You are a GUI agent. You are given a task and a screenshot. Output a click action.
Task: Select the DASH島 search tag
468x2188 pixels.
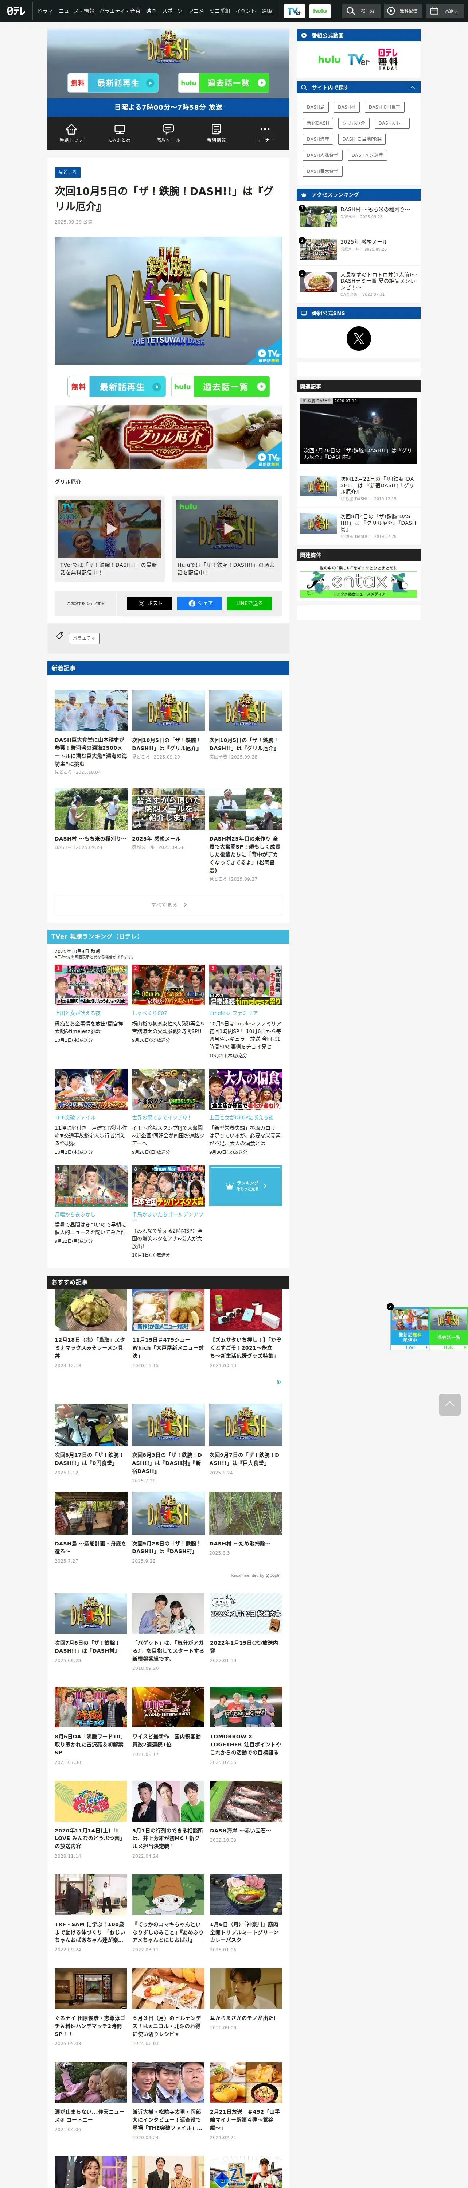tap(316, 107)
